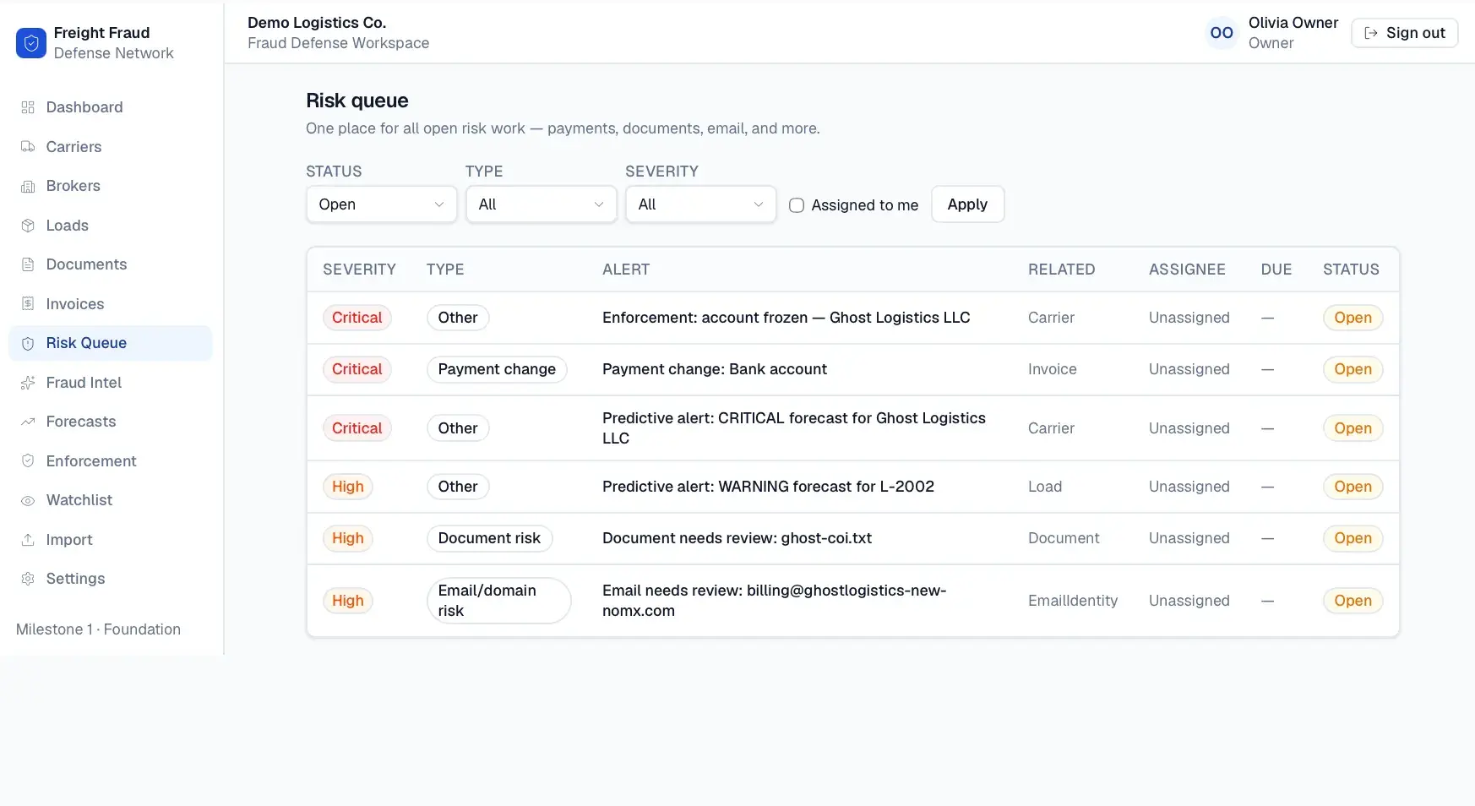The width and height of the screenshot is (1475, 806).
Task: Click the Freight Fraud shield logo icon
Action: (x=31, y=43)
